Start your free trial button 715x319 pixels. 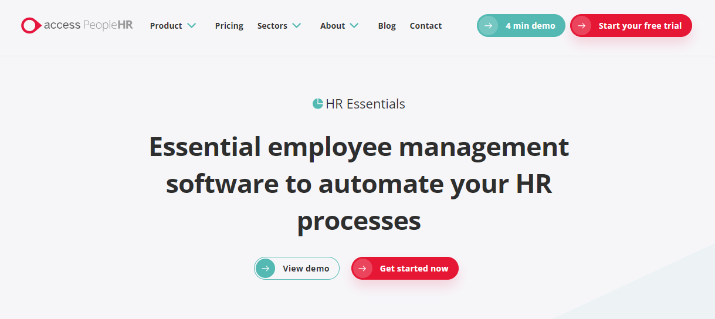631,26
